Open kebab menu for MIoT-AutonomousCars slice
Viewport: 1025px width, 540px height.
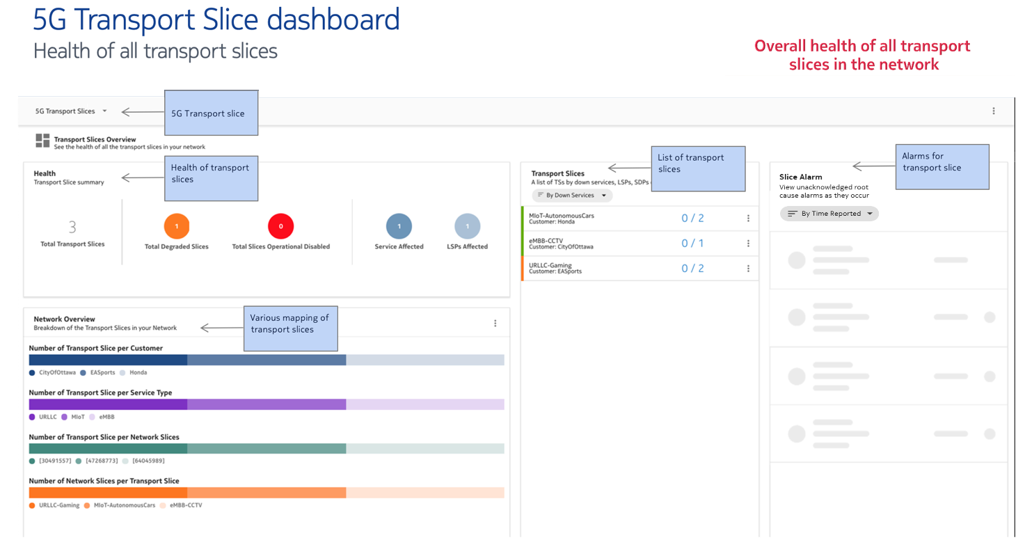click(748, 219)
